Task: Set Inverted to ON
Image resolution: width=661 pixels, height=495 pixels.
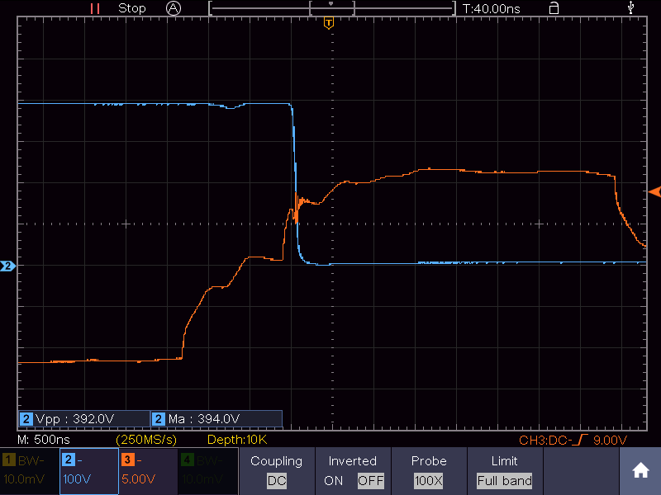Action: click(x=334, y=481)
